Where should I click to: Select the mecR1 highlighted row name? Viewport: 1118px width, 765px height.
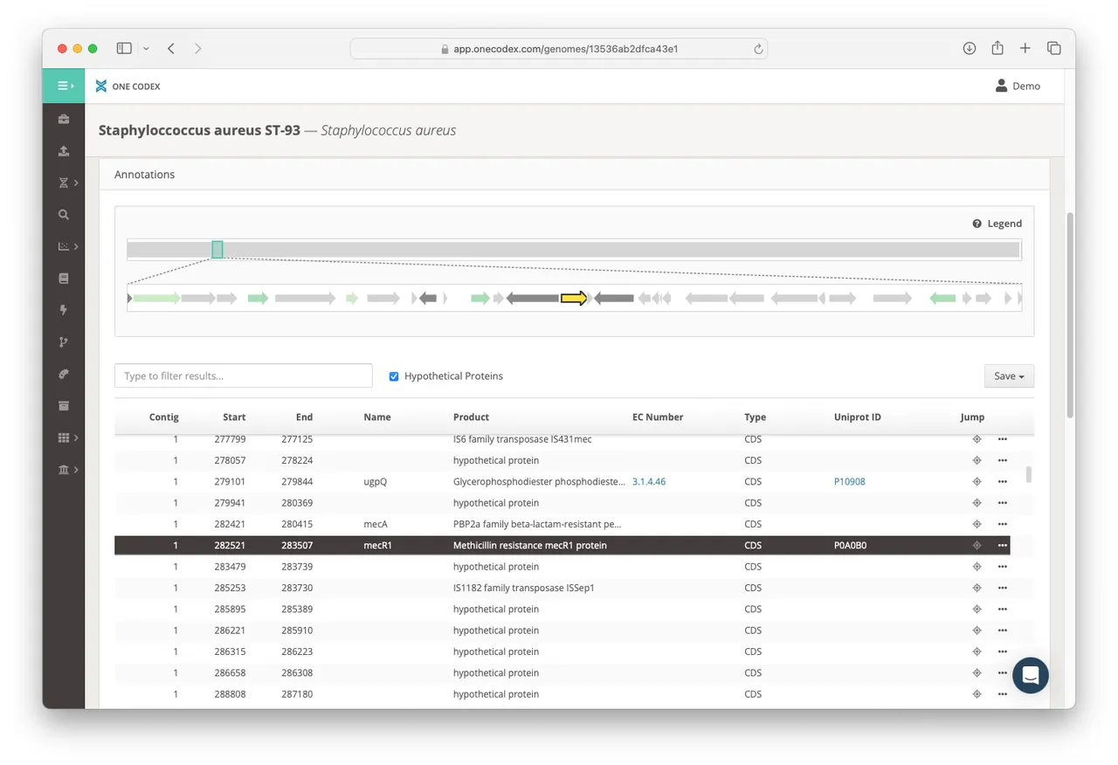pos(377,546)
